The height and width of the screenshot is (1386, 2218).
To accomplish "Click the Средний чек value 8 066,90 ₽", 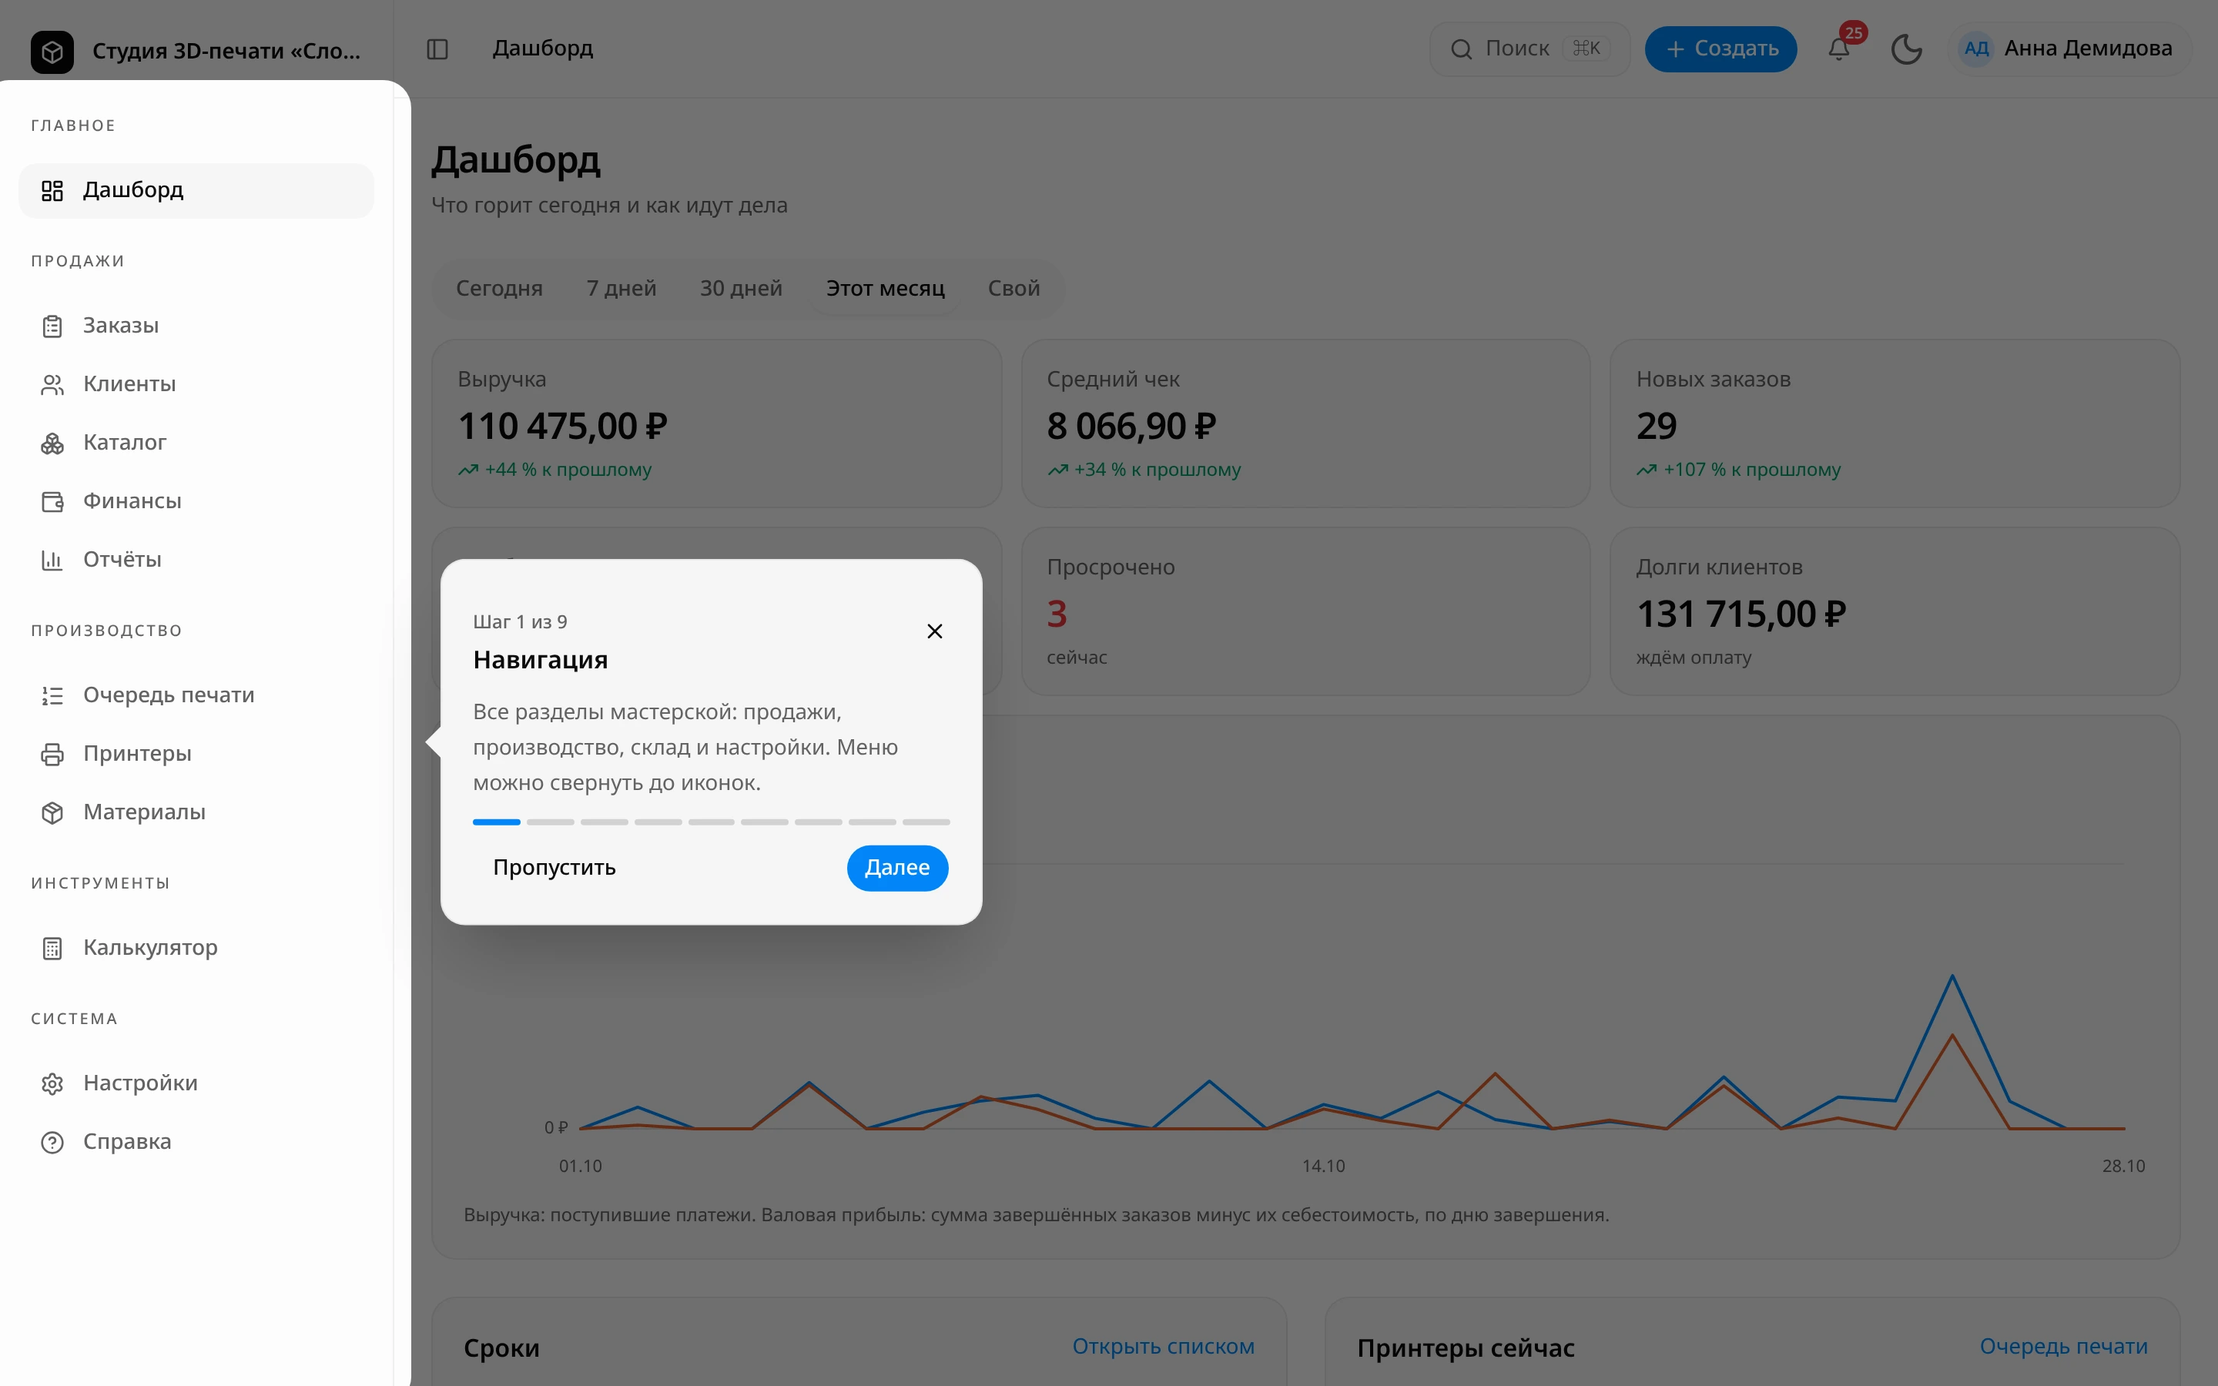I will tap(1131, 427).
